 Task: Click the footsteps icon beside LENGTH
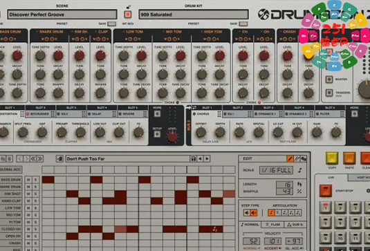click(299, 184)
